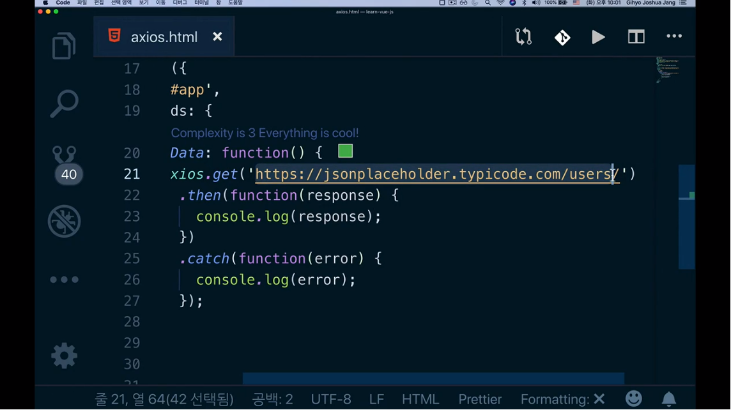Expand additional views ellipsis in activity bar

tap(64, 280)
